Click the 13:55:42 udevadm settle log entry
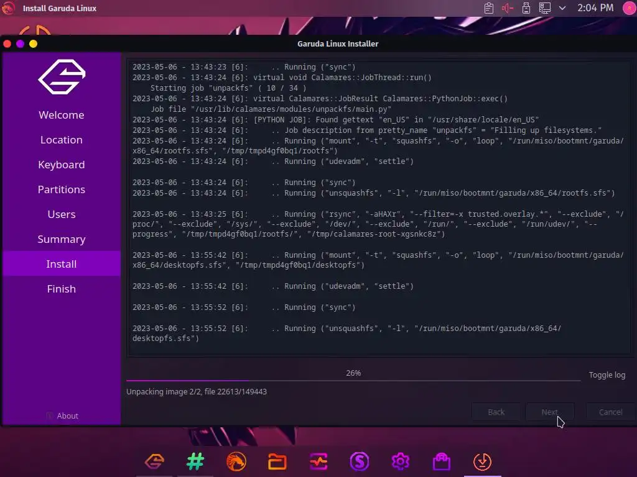Screen dimensions: 637x477 pyautogui.click(x=273, y=286)
